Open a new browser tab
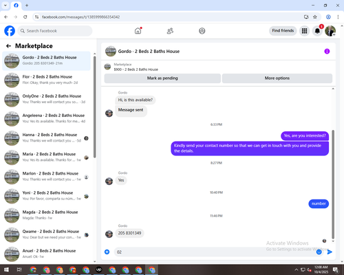Viewport: 344px width, 275px height. (x=27, y=5)
